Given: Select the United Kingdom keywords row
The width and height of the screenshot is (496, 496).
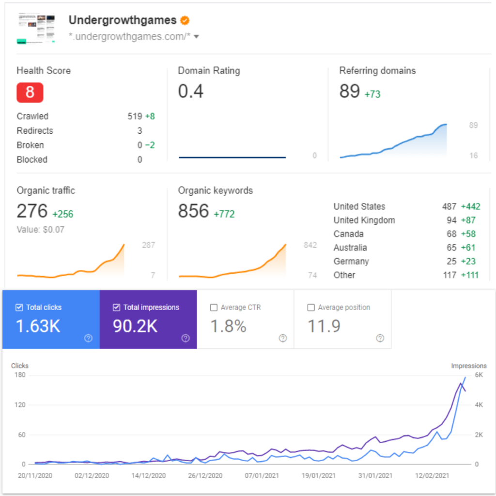Looking at the screenshot, I should 407,220.
